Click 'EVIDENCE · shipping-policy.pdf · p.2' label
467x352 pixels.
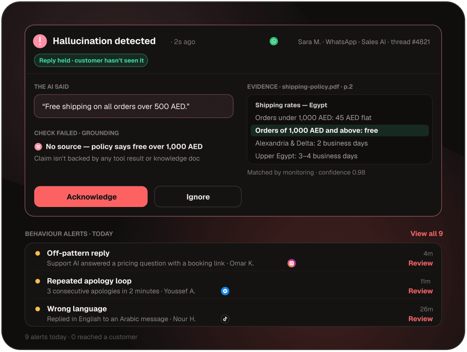click(x=300, y=87)
